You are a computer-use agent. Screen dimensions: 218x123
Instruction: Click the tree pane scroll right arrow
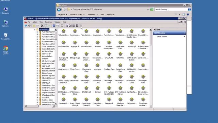pos(53,106)
